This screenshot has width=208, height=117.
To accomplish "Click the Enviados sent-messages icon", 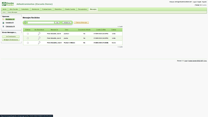I will point(3,23).
